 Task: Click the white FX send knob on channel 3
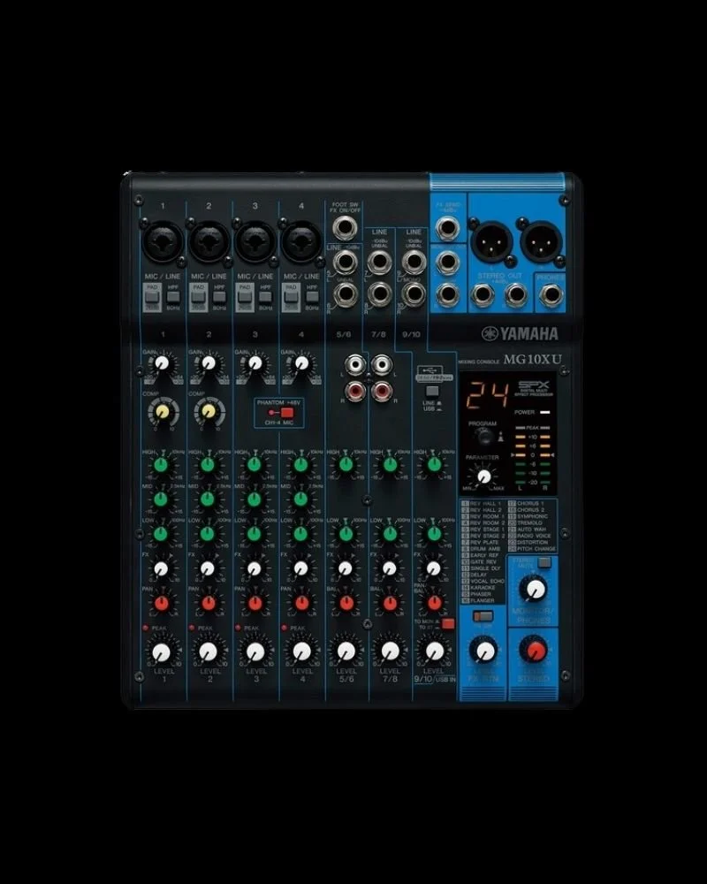255,568
